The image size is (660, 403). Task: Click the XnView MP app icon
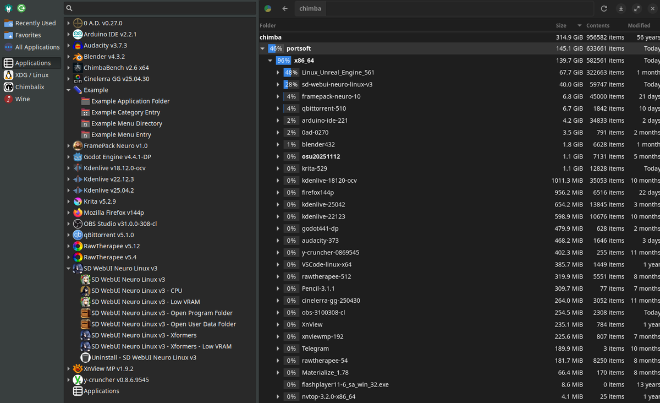coord(78,369)
